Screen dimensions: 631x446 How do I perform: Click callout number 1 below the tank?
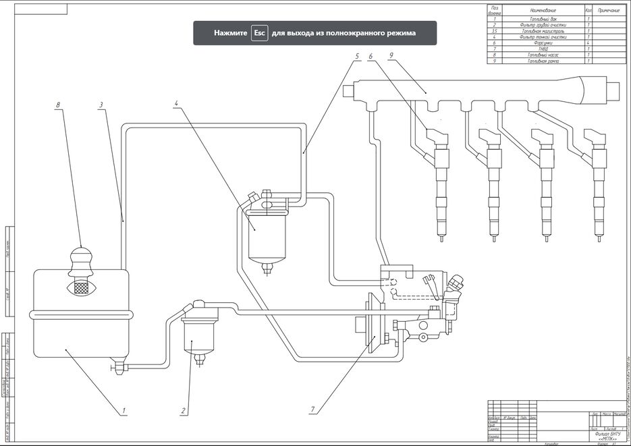coord(124,410)
